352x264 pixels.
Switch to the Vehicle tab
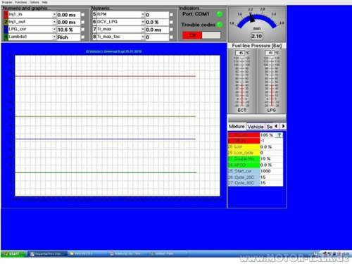[256, 127]
